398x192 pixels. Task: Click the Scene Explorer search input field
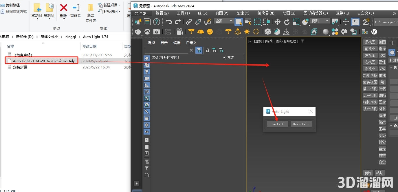(x=166, y=50)
